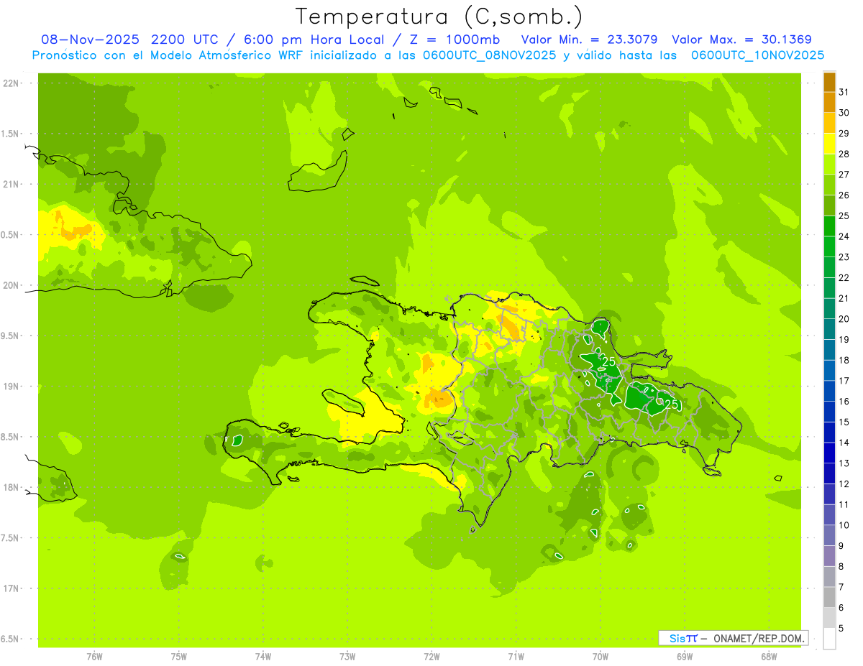Click 'Valor Min. = 23.3079' text
863x666 pixels.
coord(590,40)
